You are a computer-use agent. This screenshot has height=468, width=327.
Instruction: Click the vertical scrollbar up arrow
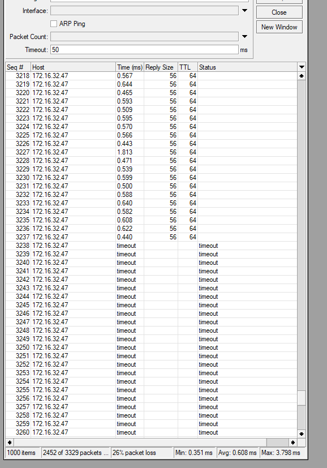pos(302,76)
